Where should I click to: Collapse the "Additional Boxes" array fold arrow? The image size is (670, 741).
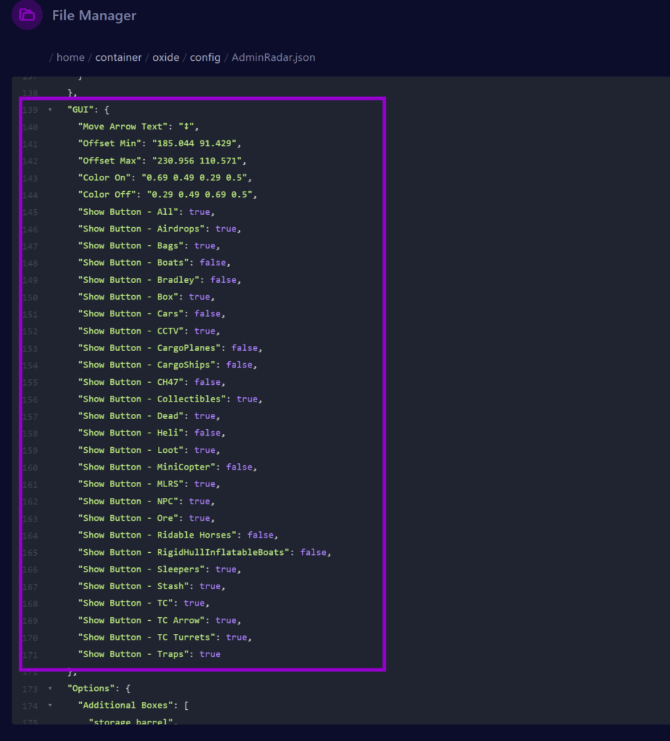click(50, 705)
